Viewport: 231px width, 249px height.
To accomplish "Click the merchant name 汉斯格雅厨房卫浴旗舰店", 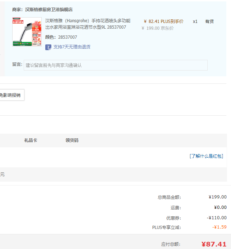I will pos(49,10).
